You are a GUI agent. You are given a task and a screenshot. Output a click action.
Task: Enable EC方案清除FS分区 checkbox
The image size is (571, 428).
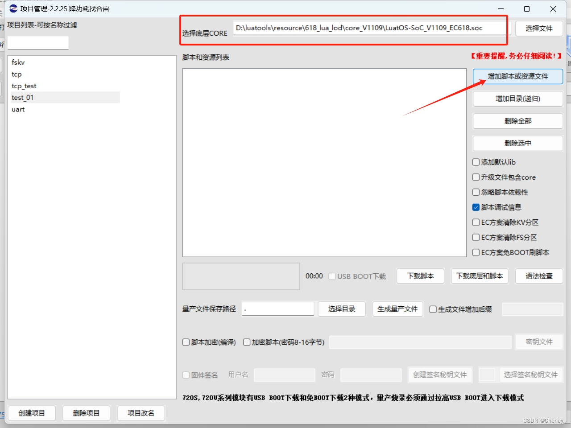(476, 238)
